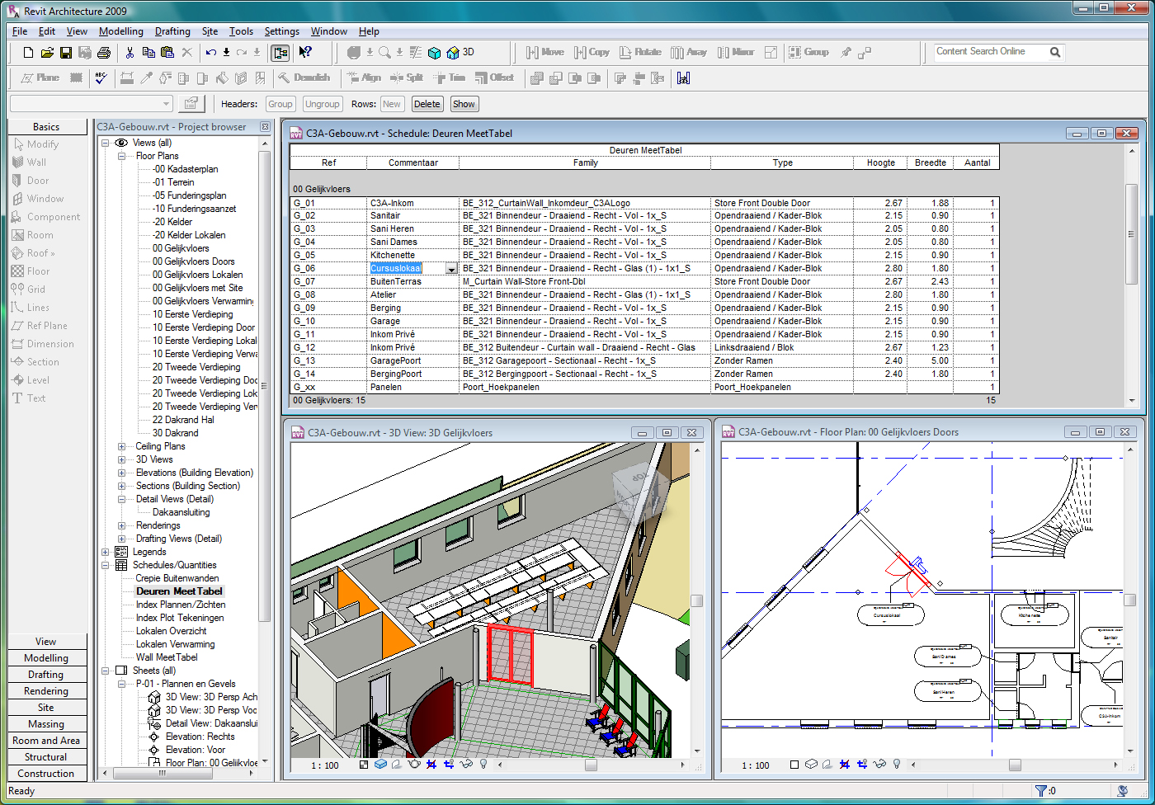Image resolution: width=1155 pixels, height=805 pixels.
Task: Open Wall MeetTabel schedule
Action: [x=167, y=657]
